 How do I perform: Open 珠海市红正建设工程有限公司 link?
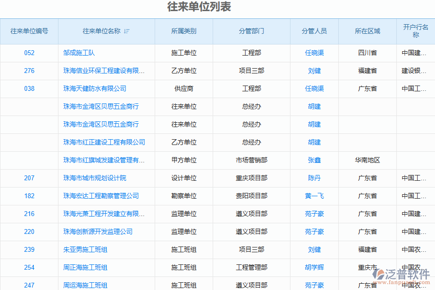coord(104,142)
